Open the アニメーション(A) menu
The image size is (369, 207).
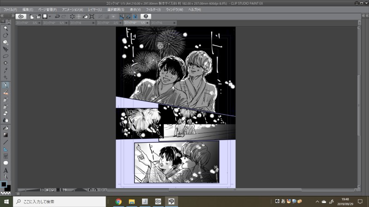pos(72,10)
